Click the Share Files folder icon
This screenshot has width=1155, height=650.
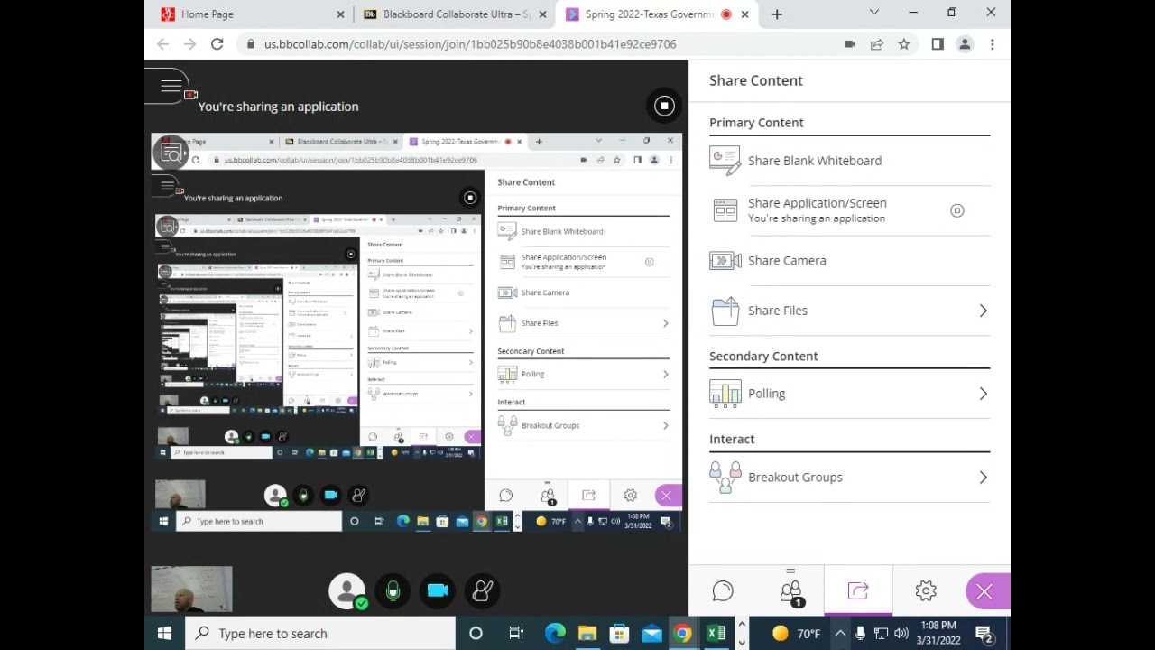725,311
